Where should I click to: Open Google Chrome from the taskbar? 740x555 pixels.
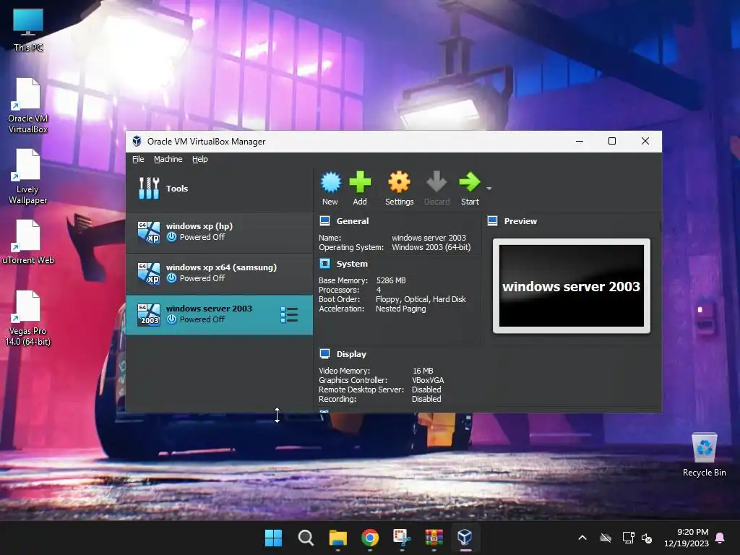pyautogui.click(x=370, y=538)
